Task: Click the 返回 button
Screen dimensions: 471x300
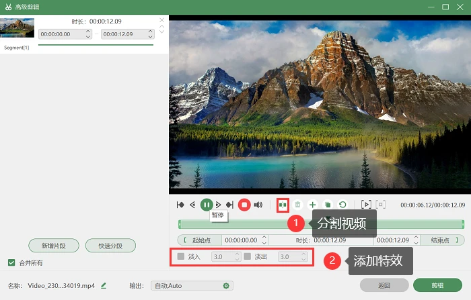Action: [x=384, y=285]
